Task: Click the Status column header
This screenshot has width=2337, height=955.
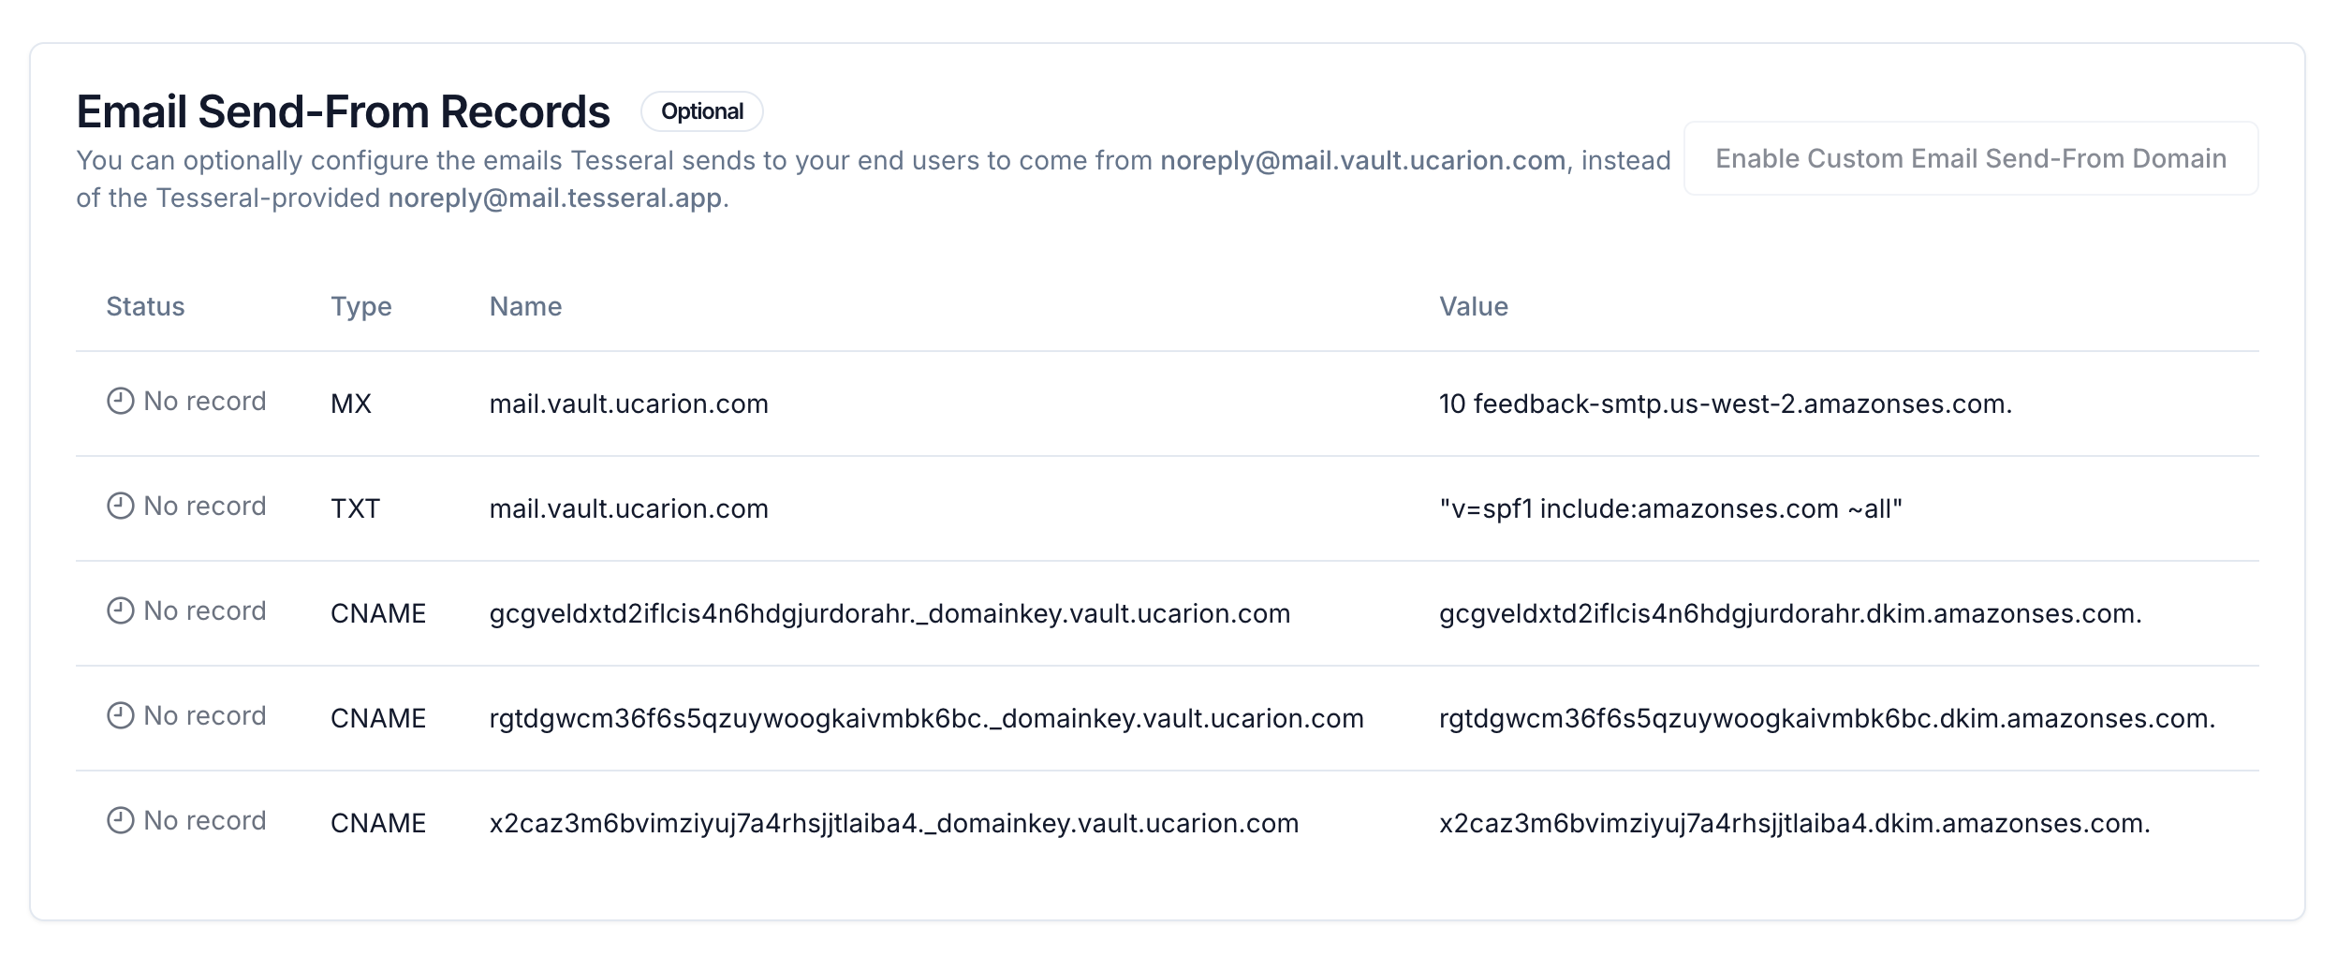Action: tap(145, 306)
